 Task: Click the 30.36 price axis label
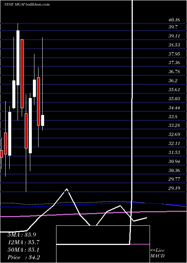174,171
